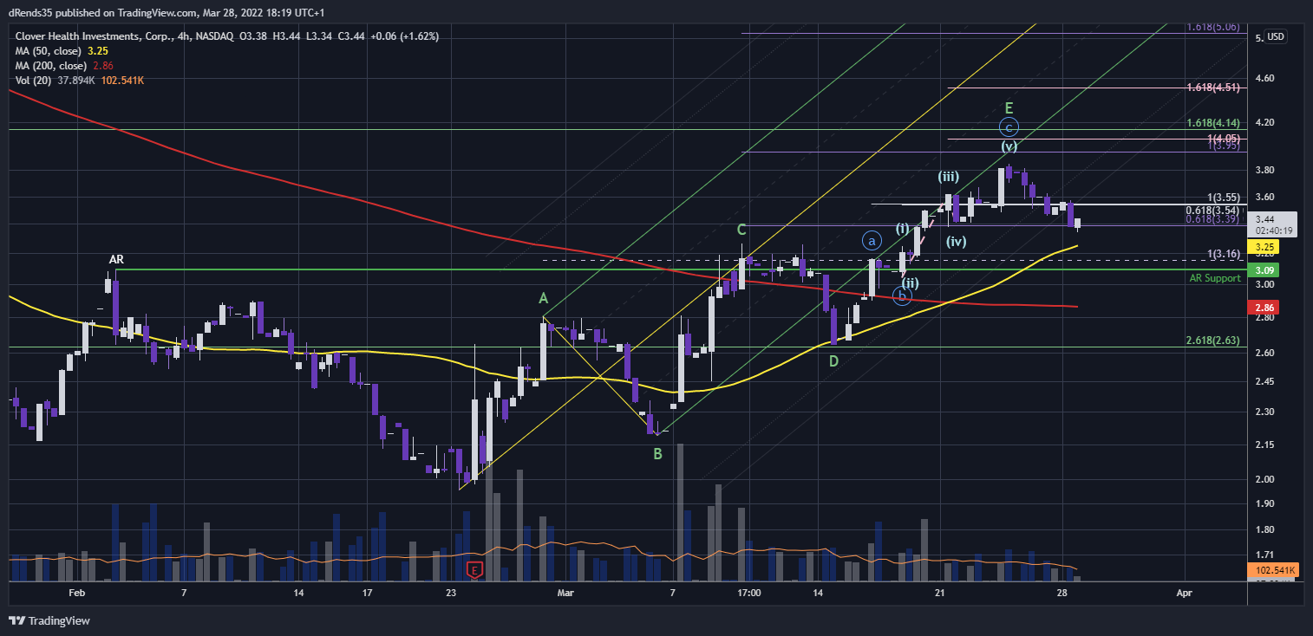Click subwave label '(v)'
Image resolution: width=1313 pixels, height=636 pixels.
tap(1009, 146)
